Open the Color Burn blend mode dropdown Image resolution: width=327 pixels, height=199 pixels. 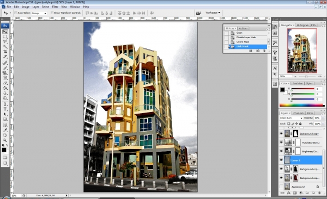pyautogui.click(x=291, y=118)
